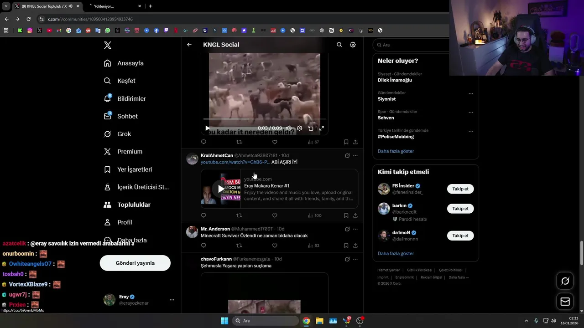Open floating messages envelope button

click(x=565, y=302)
